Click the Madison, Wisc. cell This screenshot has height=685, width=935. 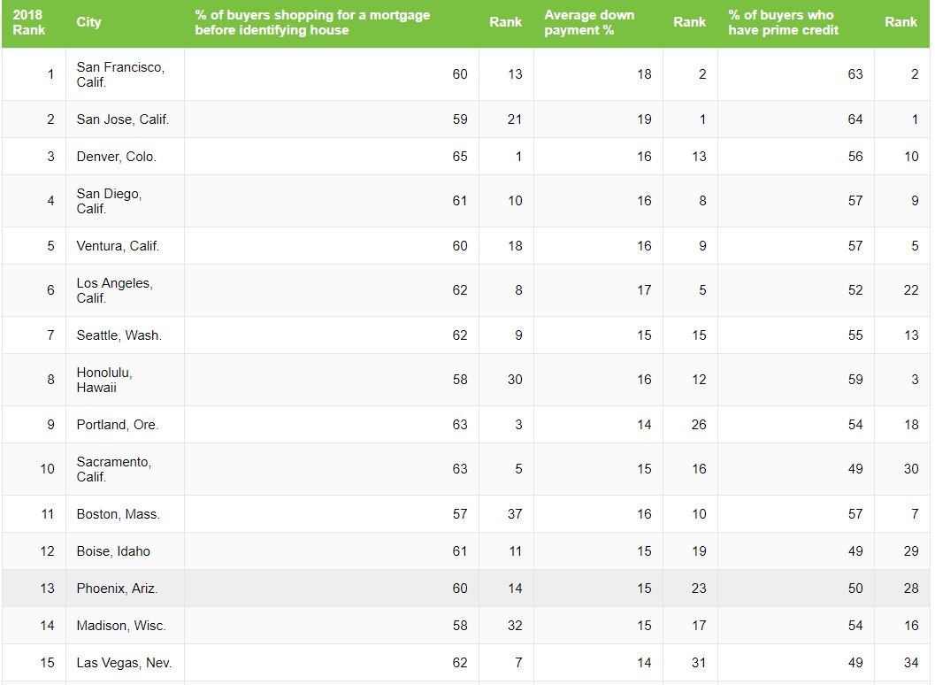click(125, 626)
